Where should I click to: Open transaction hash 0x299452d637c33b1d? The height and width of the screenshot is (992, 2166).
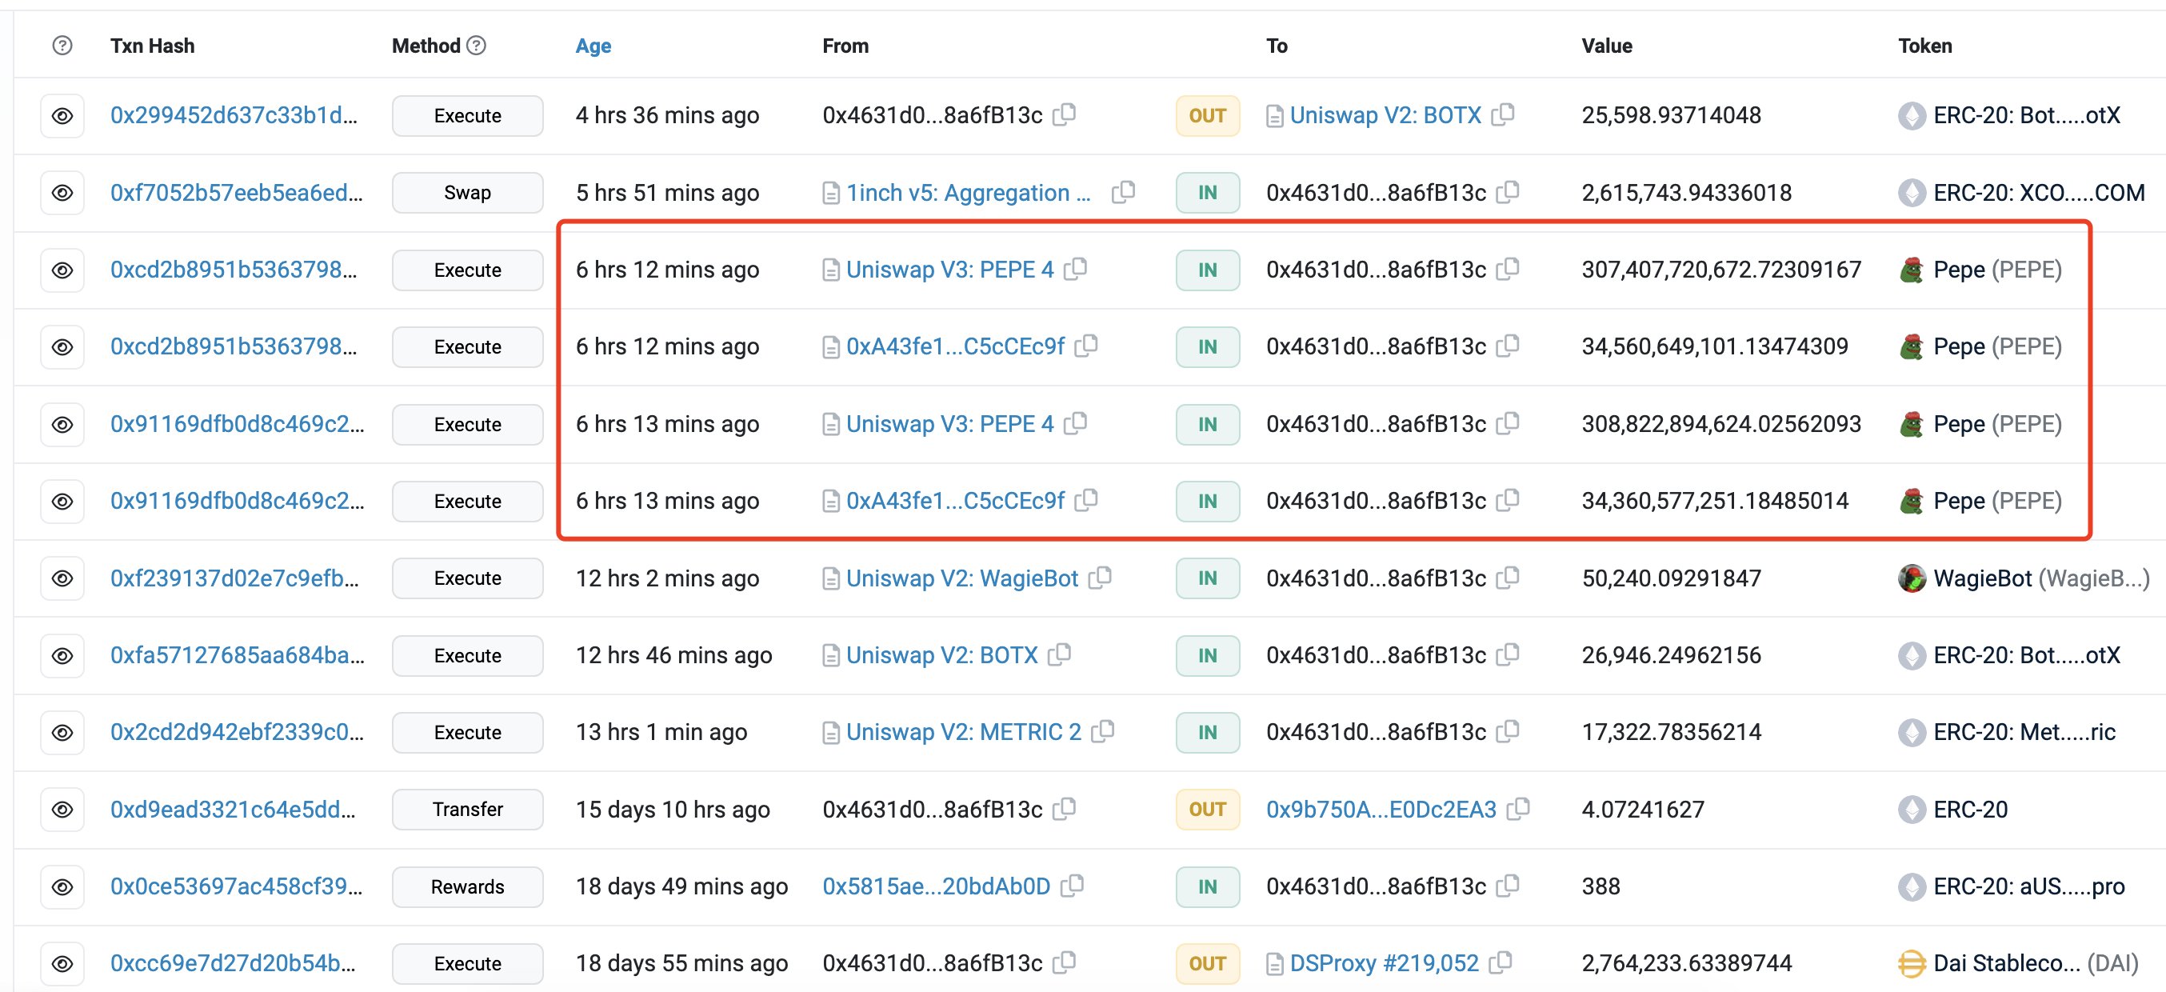pos(234,115)
